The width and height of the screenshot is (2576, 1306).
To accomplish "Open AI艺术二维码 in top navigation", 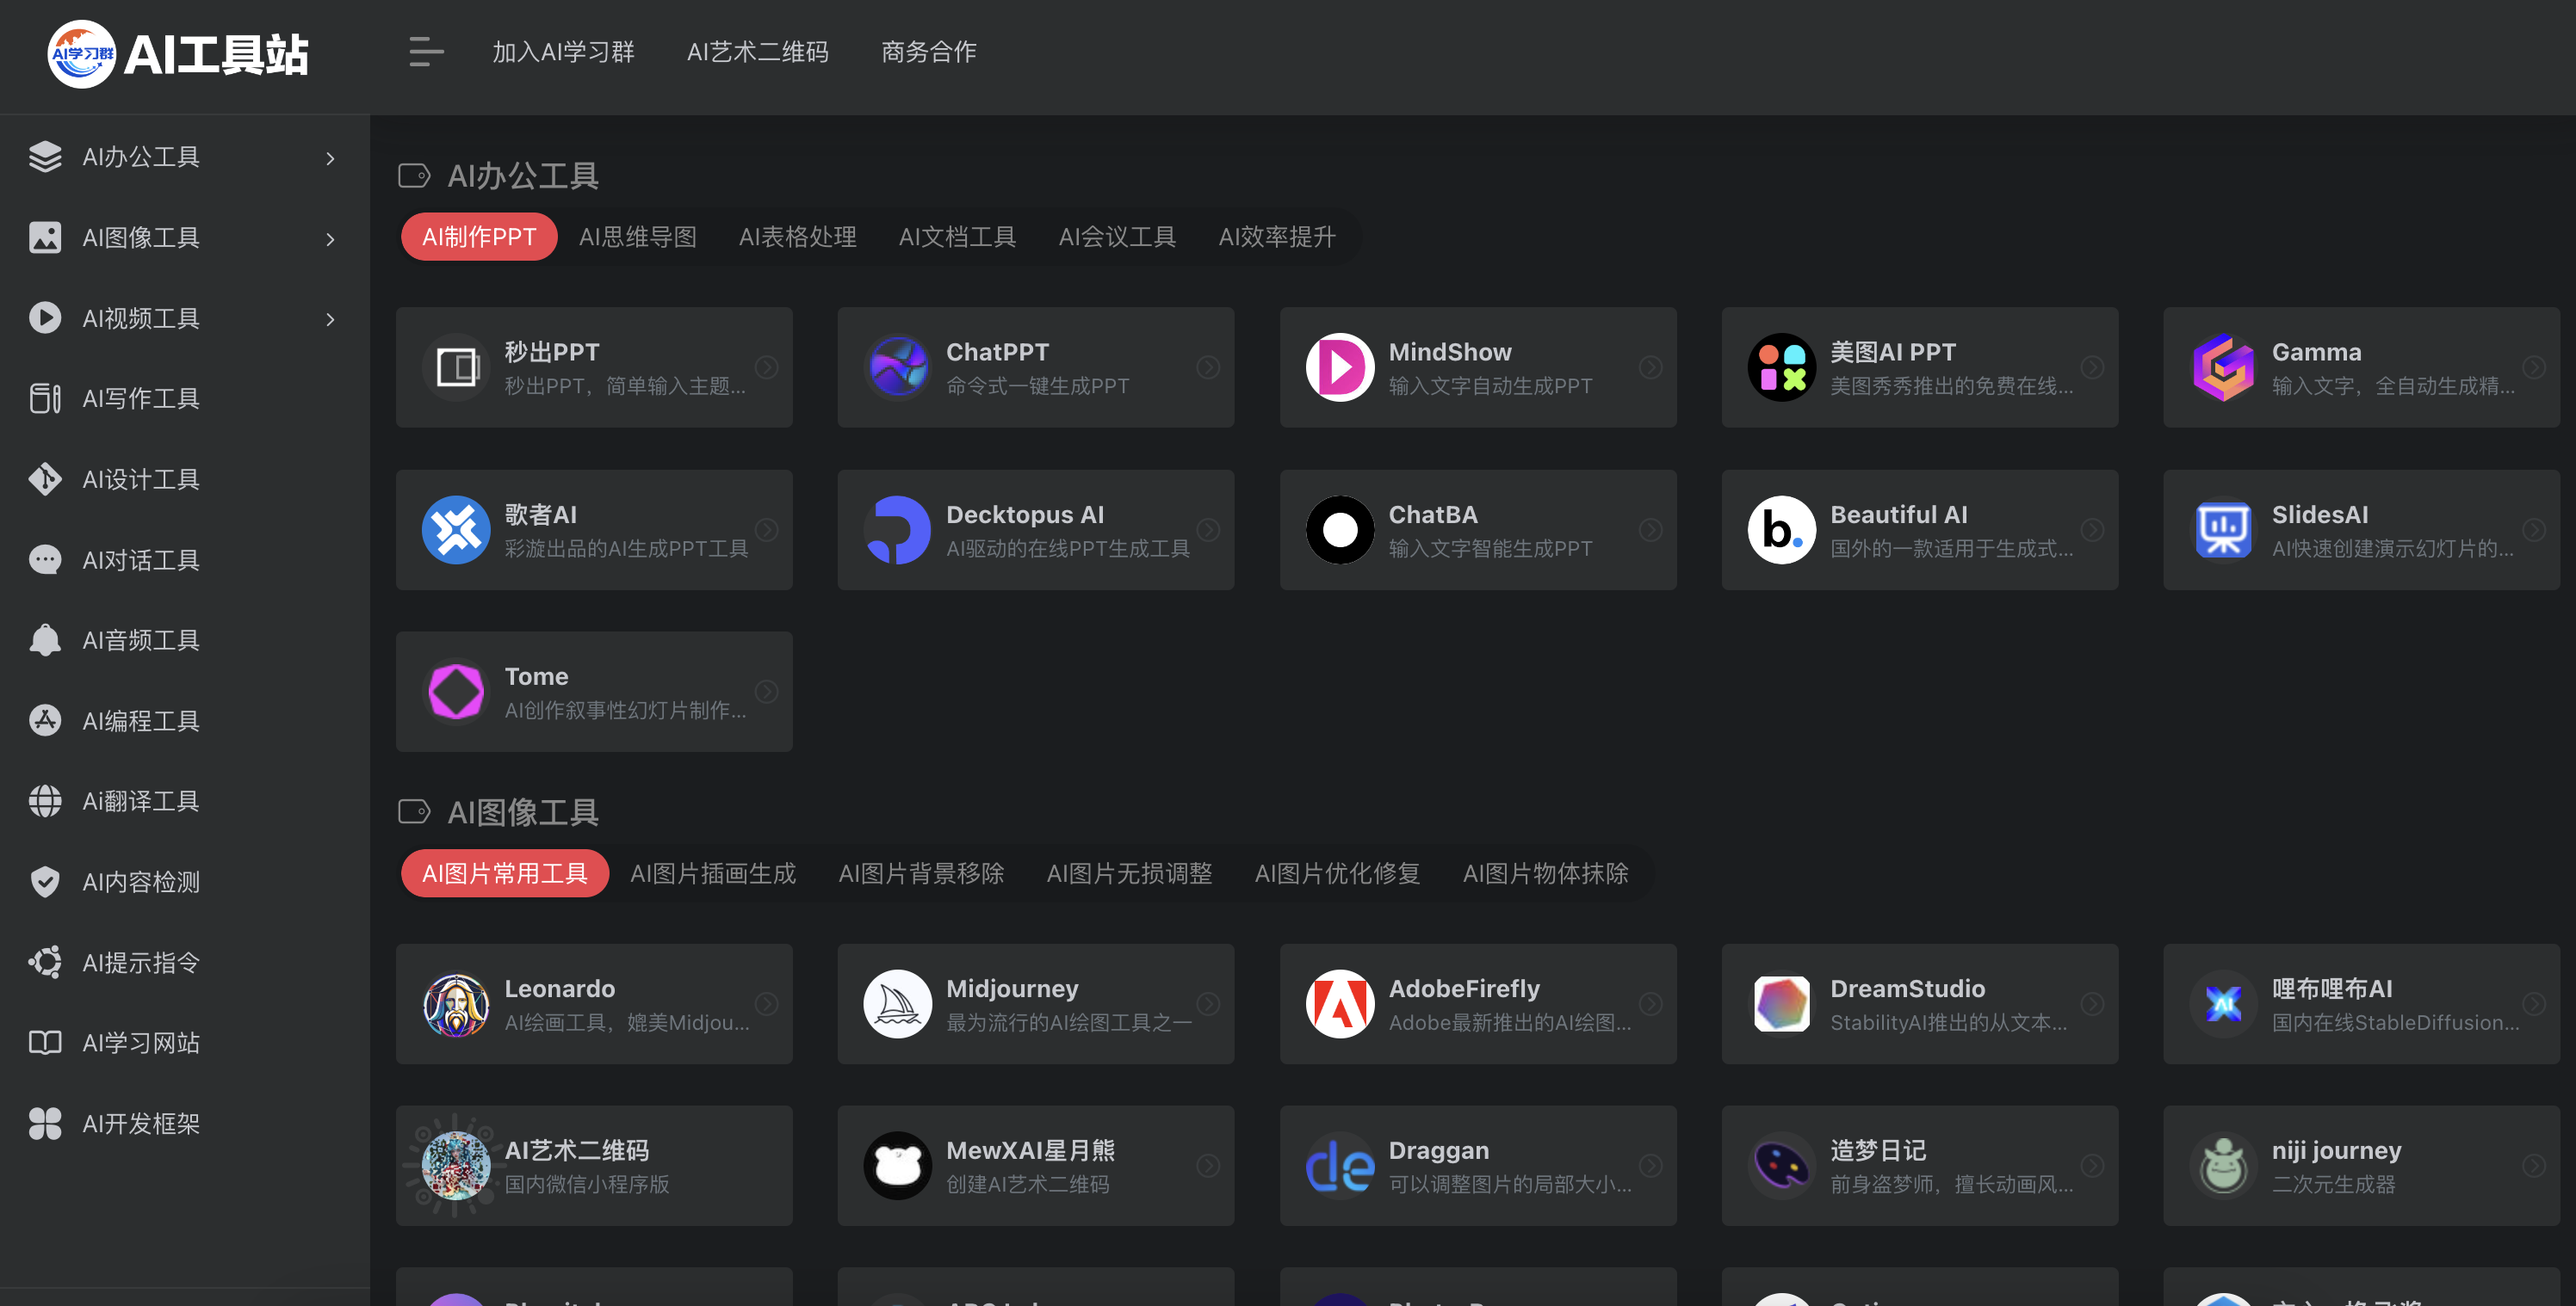I will [757, 52].
